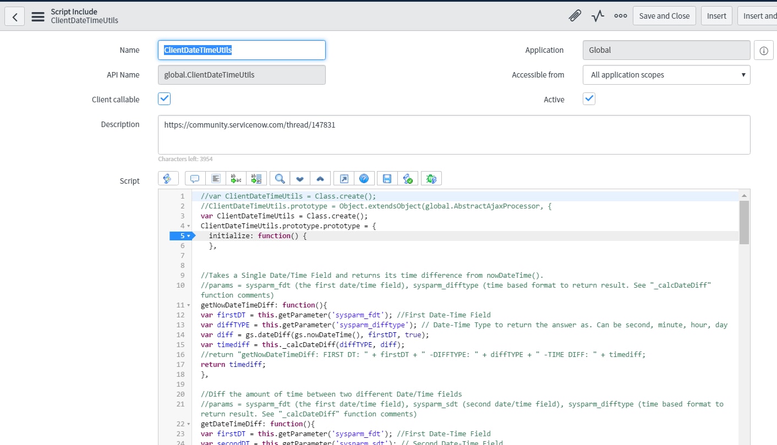Toggle comment on selected script lines
777x445 pixels.
(195, 179)
